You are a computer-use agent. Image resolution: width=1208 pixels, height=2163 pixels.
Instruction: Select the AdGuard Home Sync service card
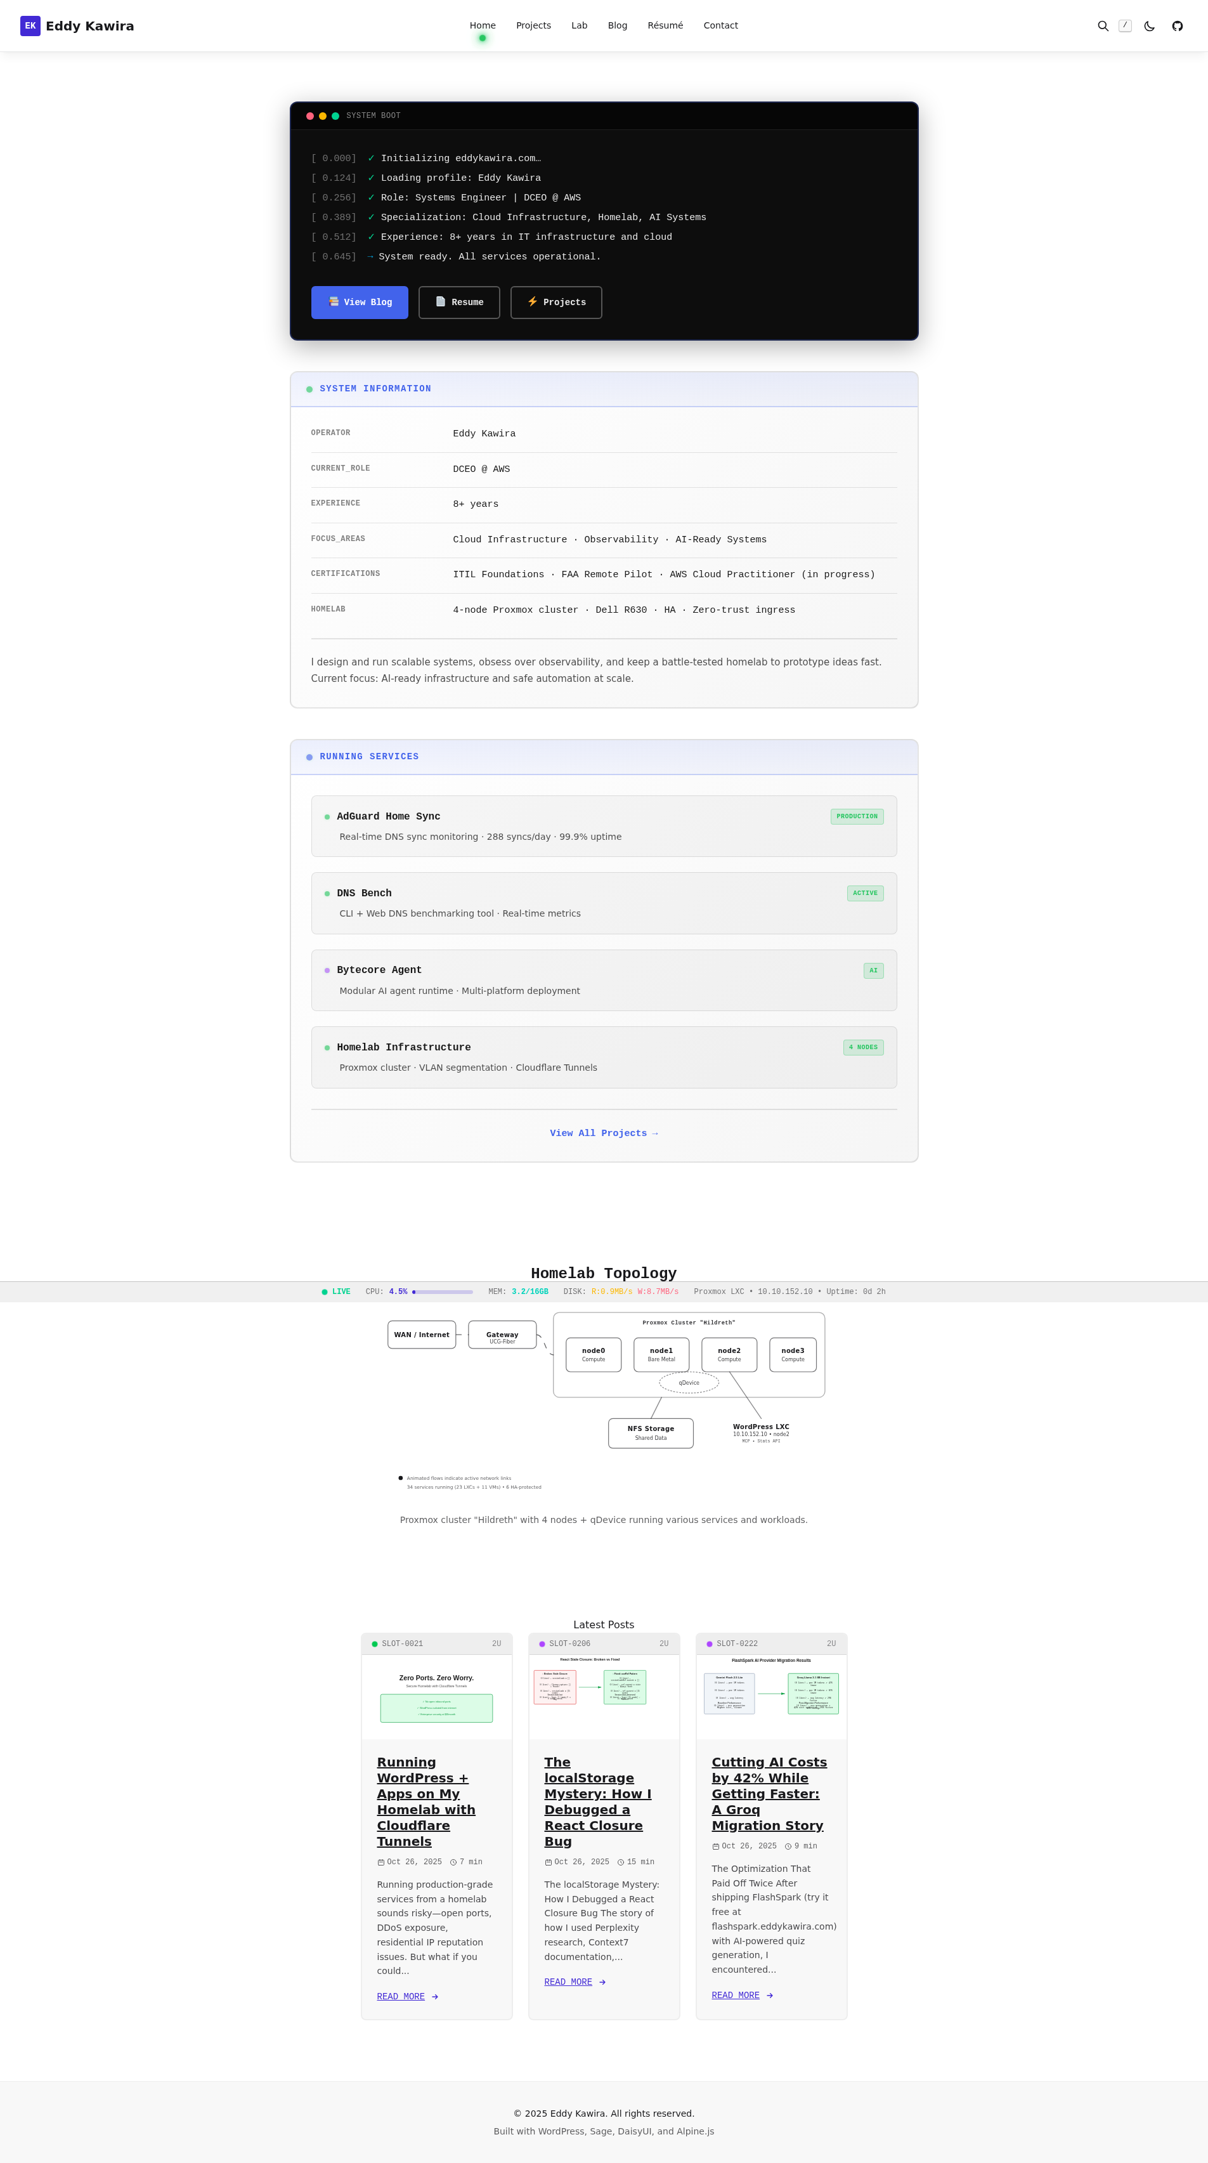(604, 827)
